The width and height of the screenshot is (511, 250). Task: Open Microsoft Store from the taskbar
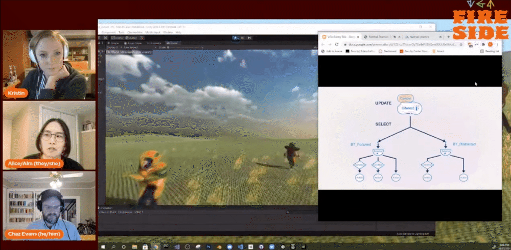point(145,247)
